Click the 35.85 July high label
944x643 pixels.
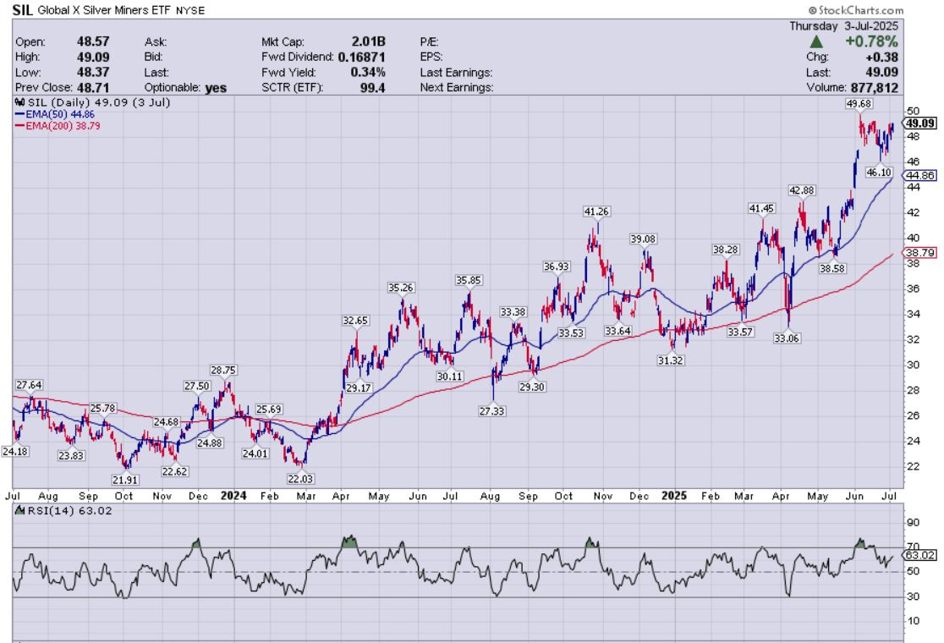coord(469,280)
